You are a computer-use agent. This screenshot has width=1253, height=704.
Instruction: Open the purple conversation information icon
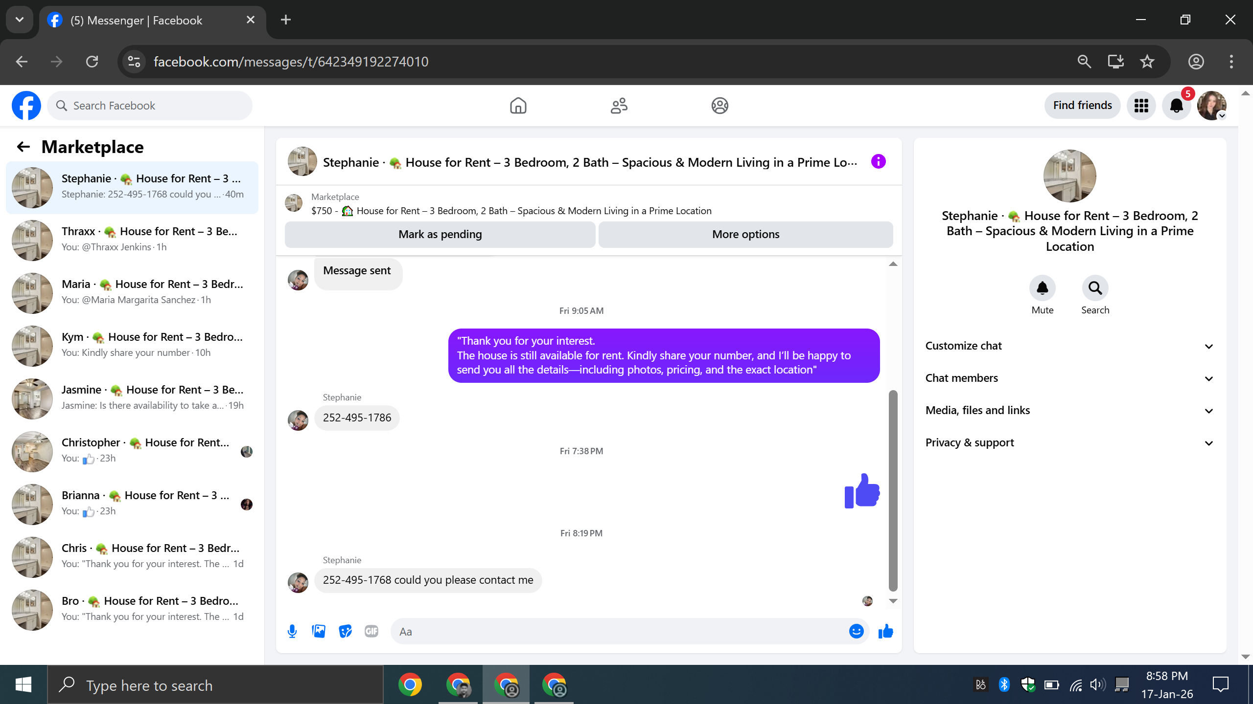[879, 162]
